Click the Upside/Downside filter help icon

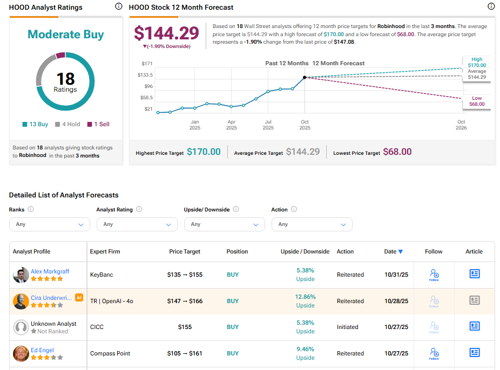[236, 209]
